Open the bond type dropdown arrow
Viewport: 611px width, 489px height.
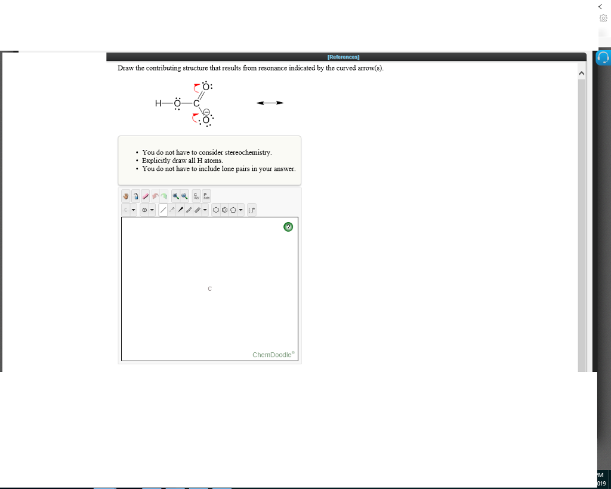pyautogui.click(x=205, y=209)
